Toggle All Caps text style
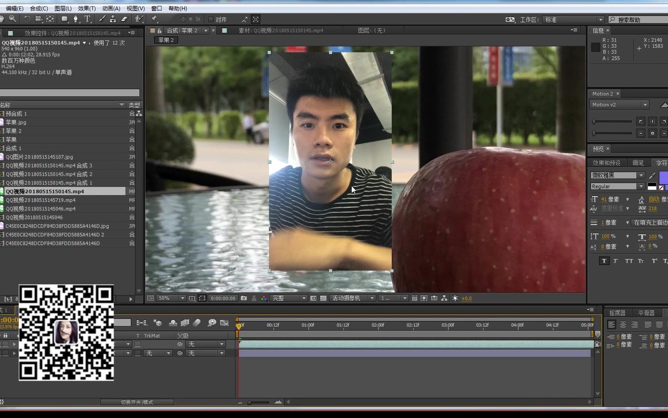 (x=629, y=261)
